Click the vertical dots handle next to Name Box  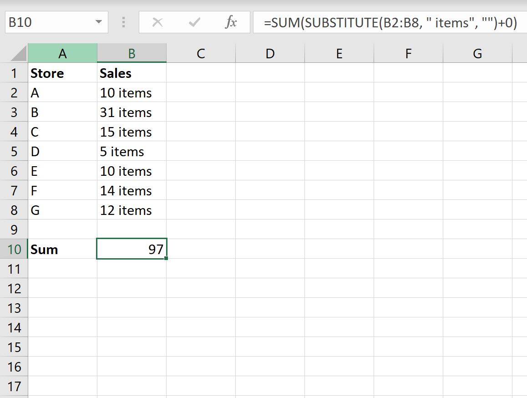123,22
